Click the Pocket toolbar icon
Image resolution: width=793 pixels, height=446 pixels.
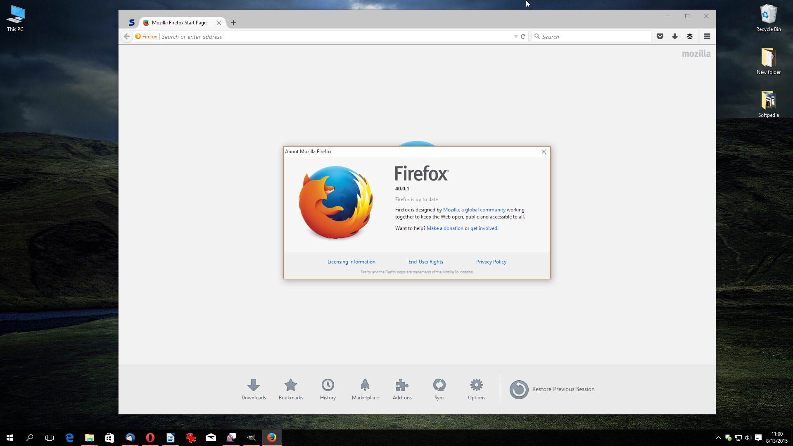tap(660, 36)
